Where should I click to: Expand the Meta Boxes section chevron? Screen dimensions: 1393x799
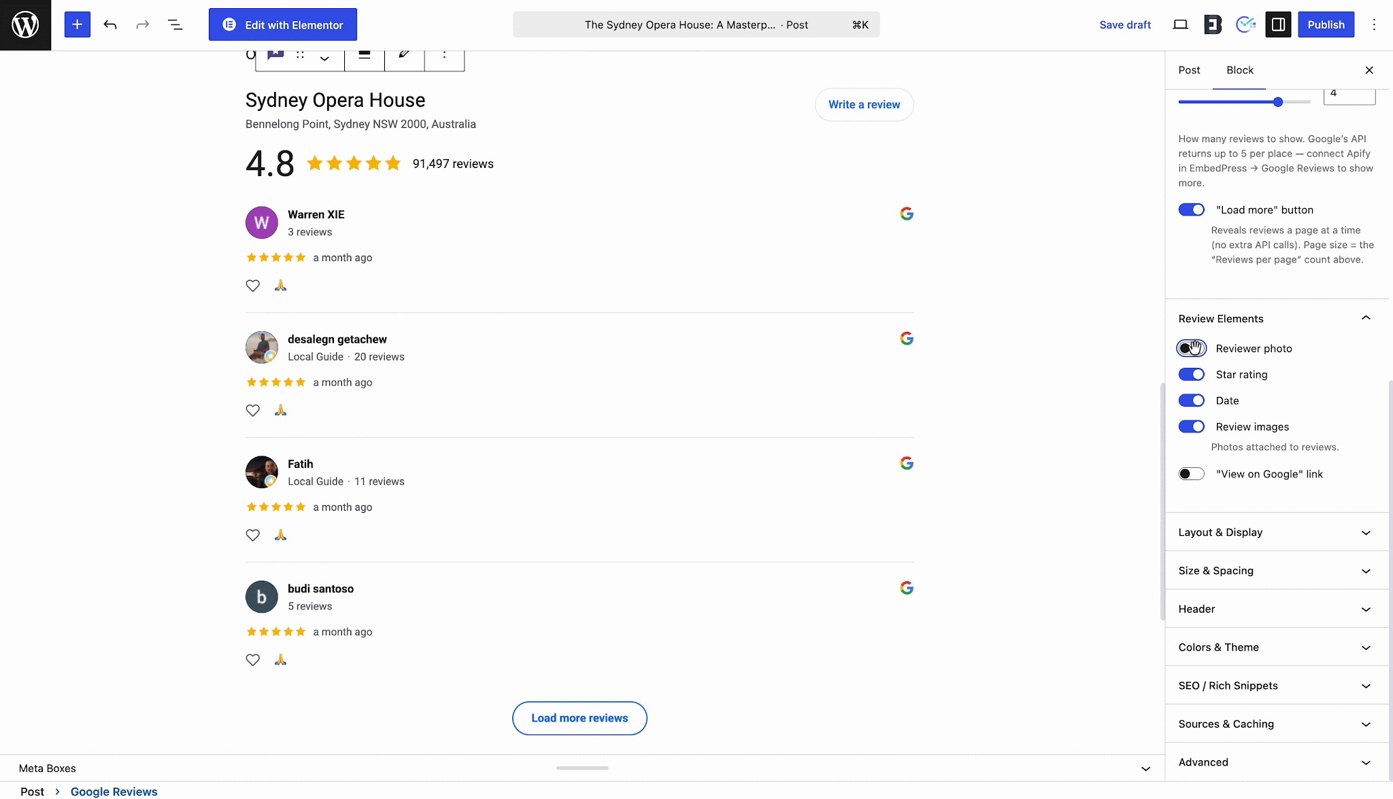(x=1145, y=768)
